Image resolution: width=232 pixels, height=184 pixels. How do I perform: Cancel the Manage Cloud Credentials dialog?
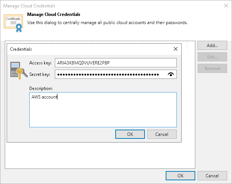pyautogui.click(x=212, y=176)
